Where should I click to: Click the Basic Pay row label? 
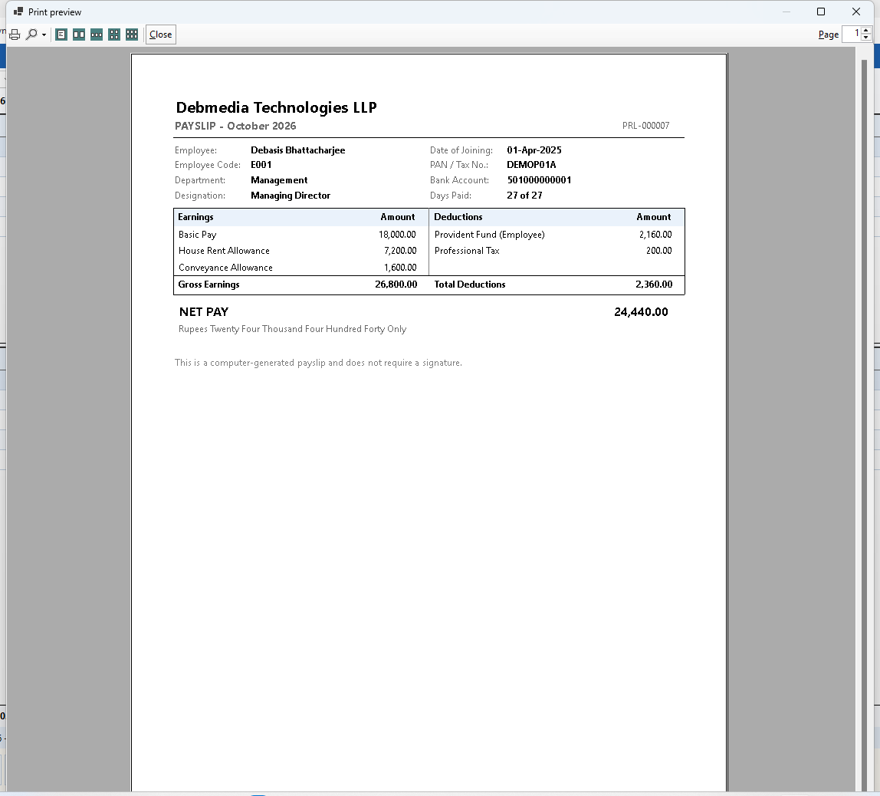(197, 235)
